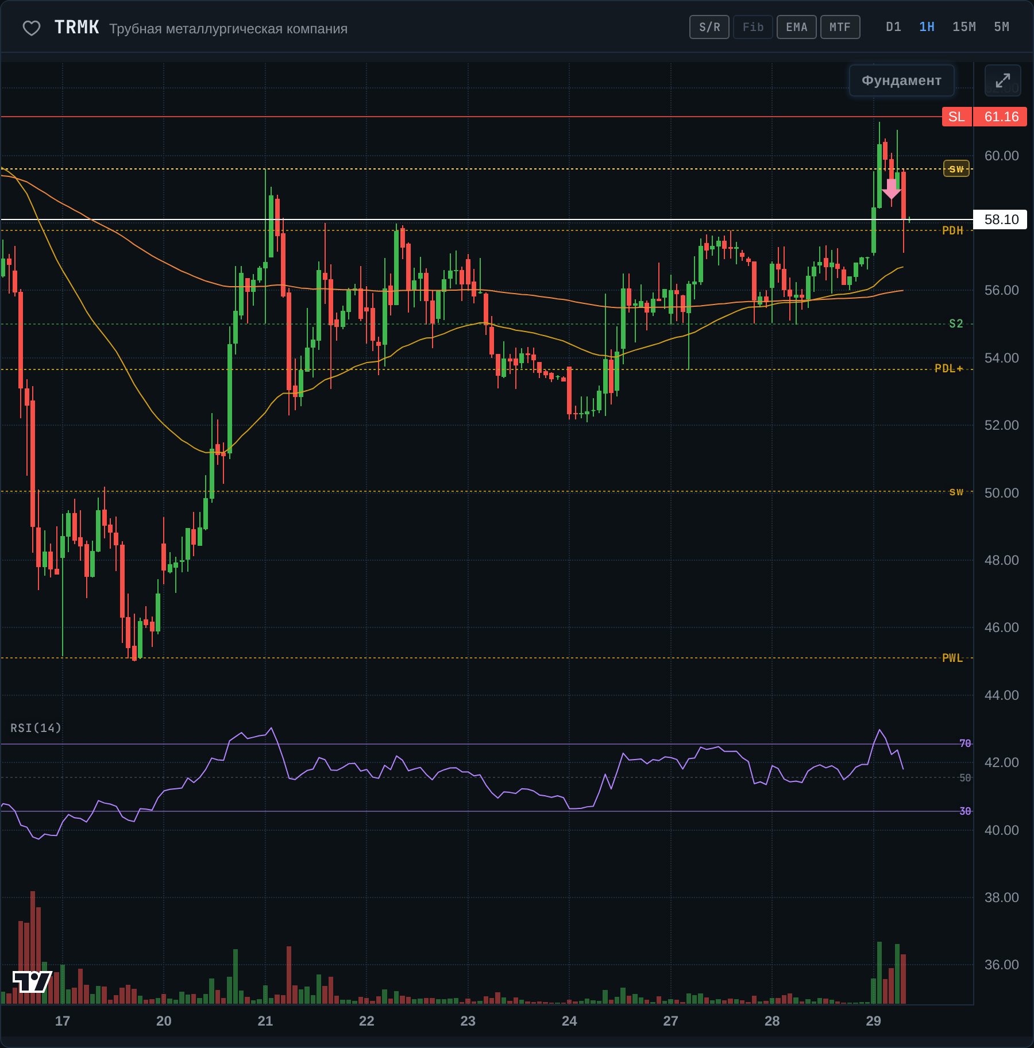Switch to 5M timeframe
Viewport: 1034px width, 1048px height.
click(x=1002, y=27)
